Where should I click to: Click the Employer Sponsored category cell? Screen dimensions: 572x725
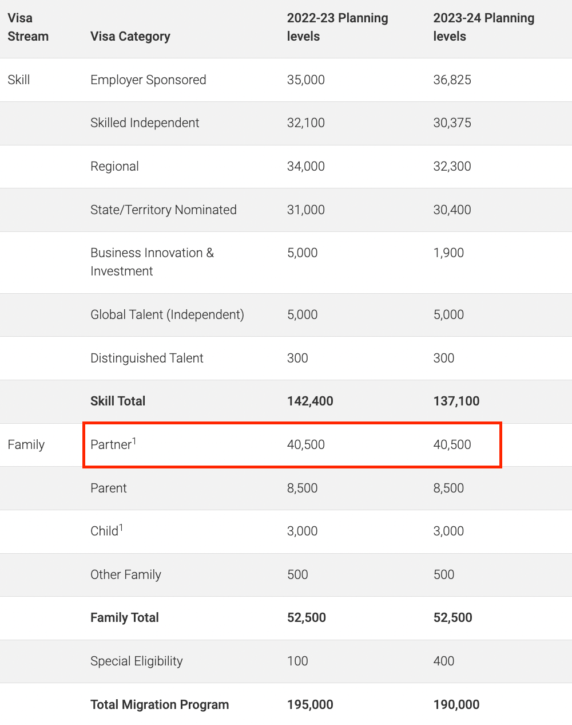(x=148, y=80)
